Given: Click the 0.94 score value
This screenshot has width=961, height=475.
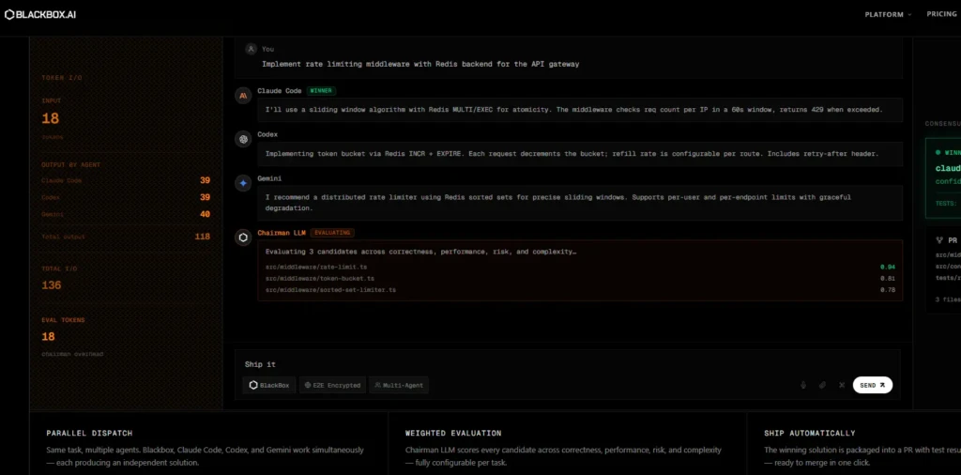Looking at the screenshot, I should click(x=888, y=267).
